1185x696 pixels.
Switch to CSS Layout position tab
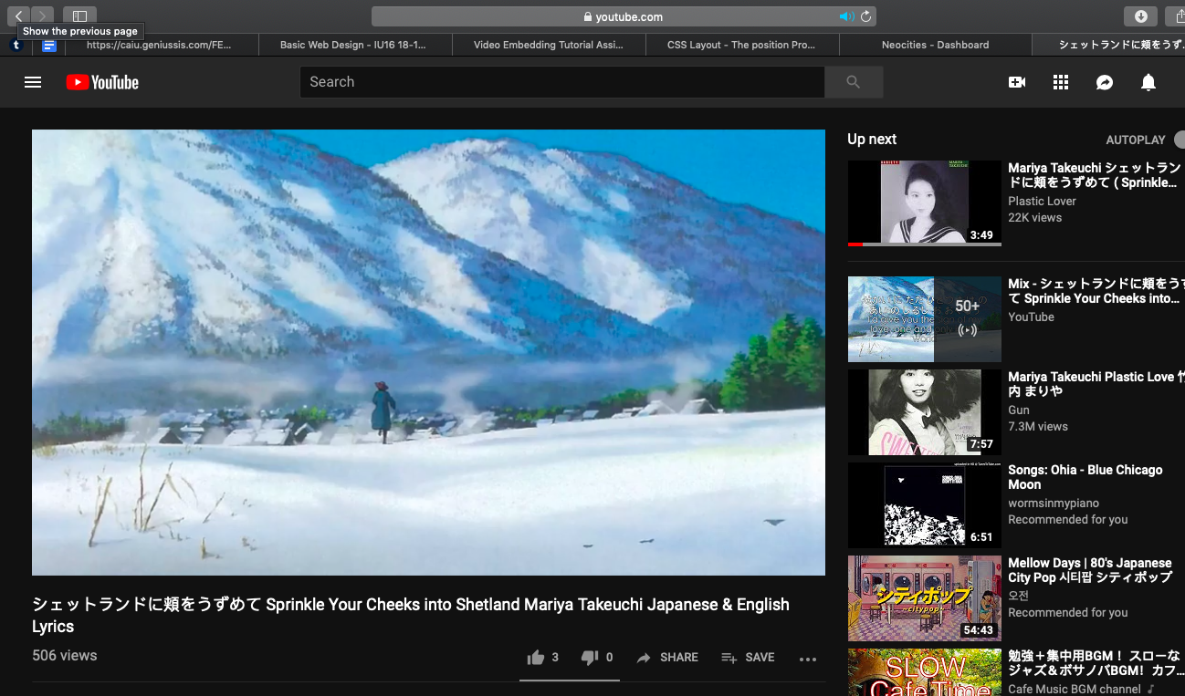click(x=742, y=45)
